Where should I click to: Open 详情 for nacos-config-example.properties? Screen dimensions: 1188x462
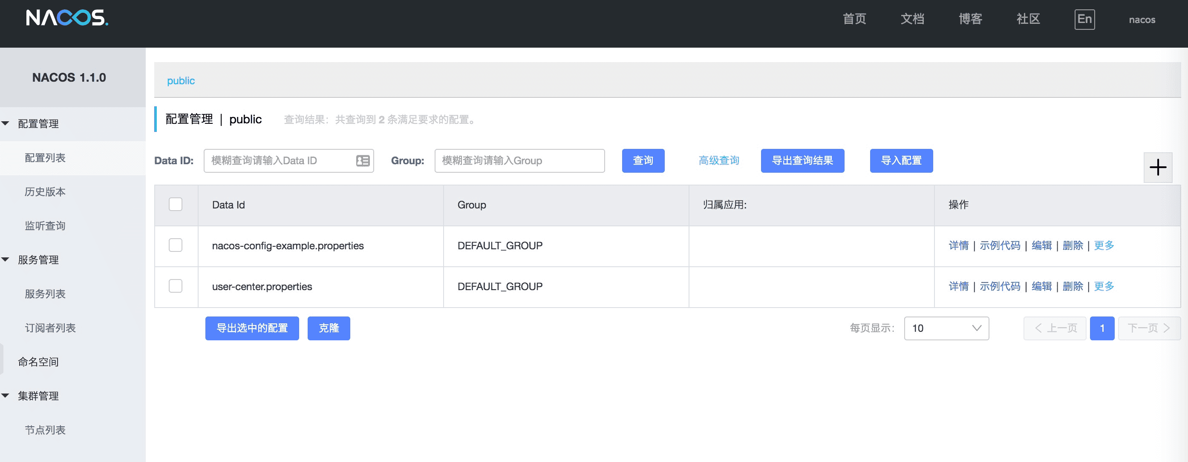[x=958, y=245]
